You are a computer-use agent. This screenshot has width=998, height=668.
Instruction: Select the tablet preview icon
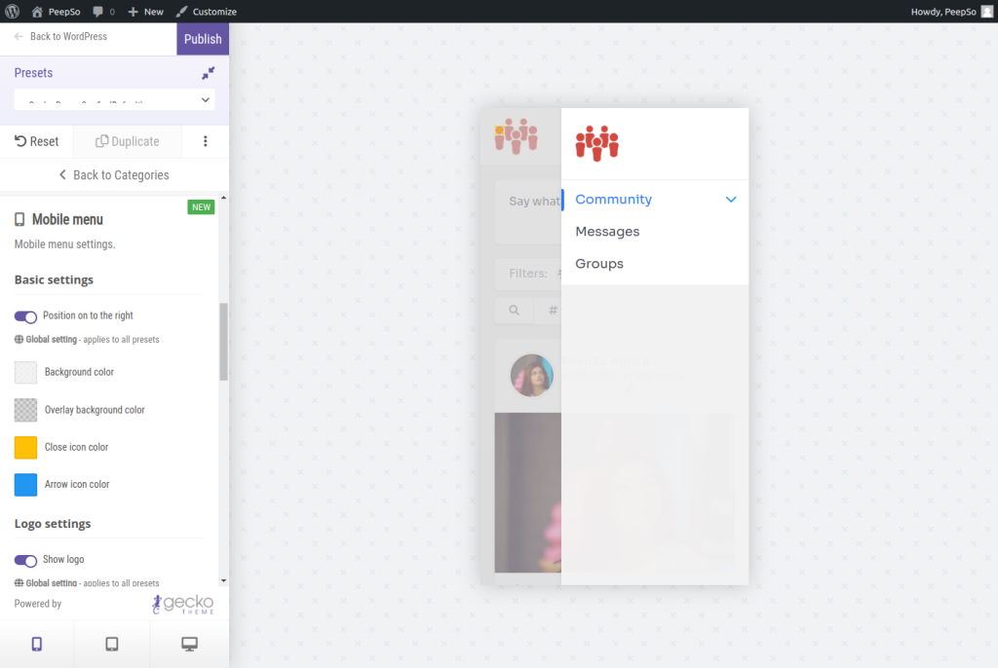click(112, 644)
